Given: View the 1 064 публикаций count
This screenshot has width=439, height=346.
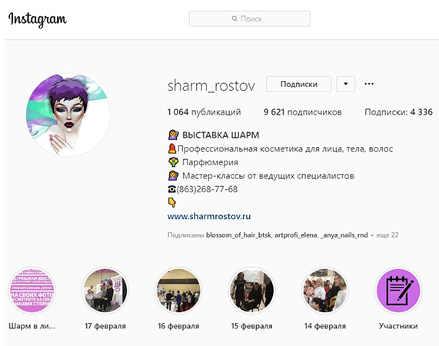Looking at the screenshot, I should tap(204, 112).
